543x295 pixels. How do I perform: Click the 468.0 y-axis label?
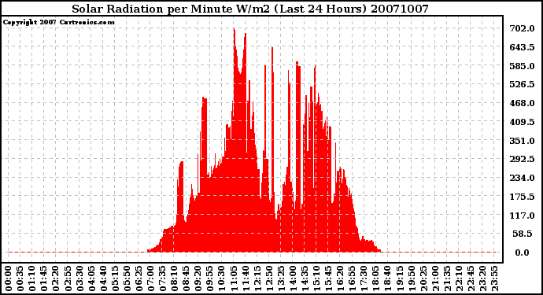522,103
